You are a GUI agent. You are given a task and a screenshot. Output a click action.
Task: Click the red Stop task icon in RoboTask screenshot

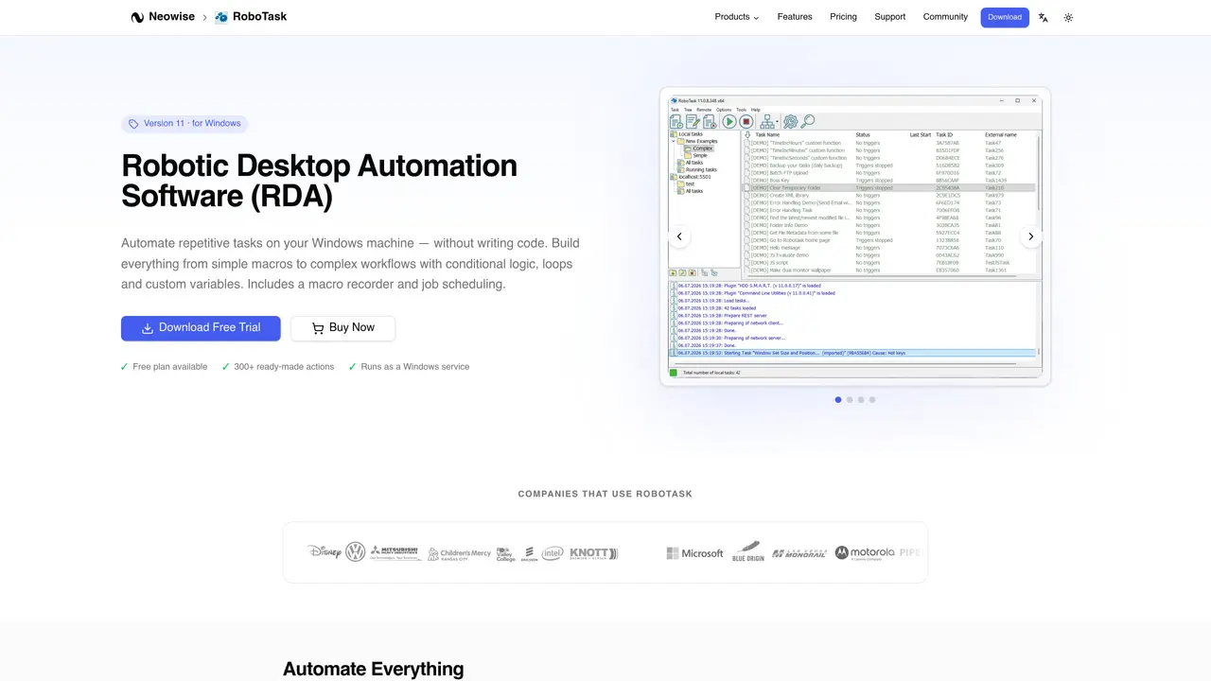746,122
